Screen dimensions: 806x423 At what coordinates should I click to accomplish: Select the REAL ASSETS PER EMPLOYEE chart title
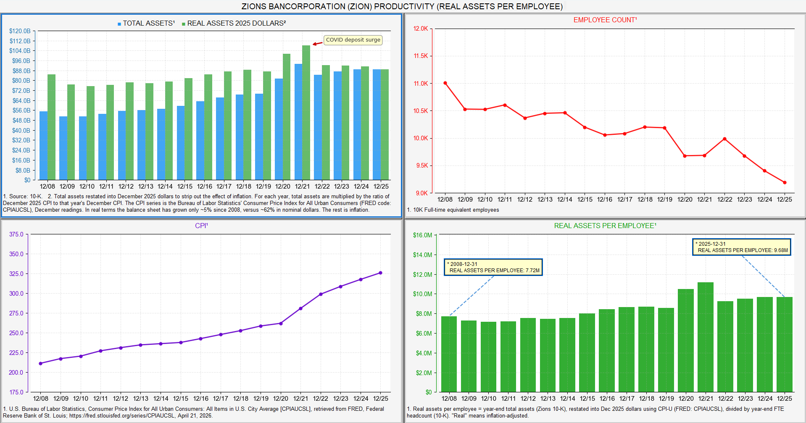605,226
